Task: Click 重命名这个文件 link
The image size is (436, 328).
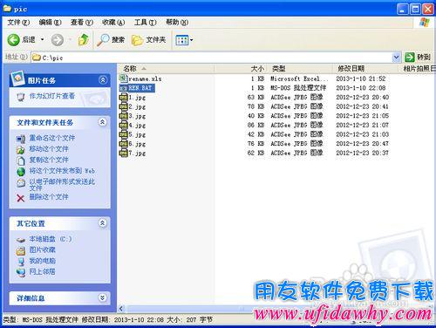Action: tap(52, 138)
